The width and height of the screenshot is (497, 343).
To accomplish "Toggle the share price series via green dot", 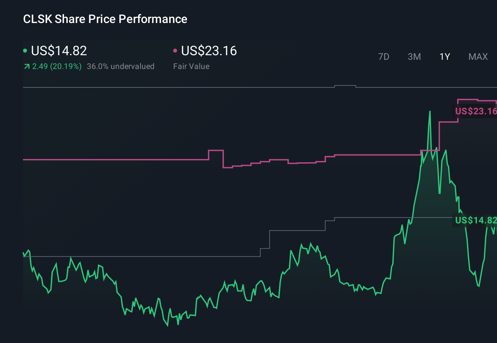I will pos(25,50).
